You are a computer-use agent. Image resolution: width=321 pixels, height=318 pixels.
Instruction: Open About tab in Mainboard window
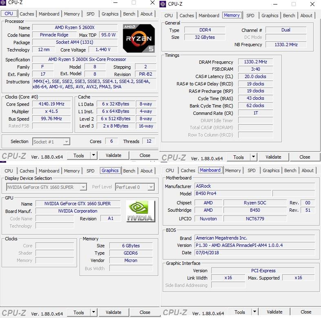click(x=308, y=170)
